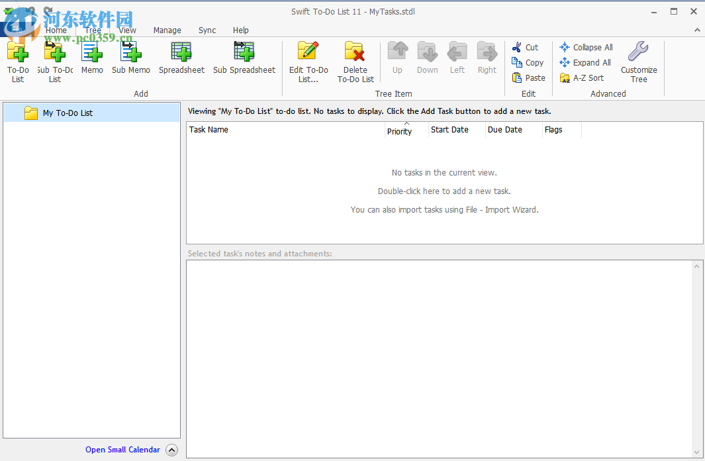
Task: Click inside the task notes editor
Action: 440,359
